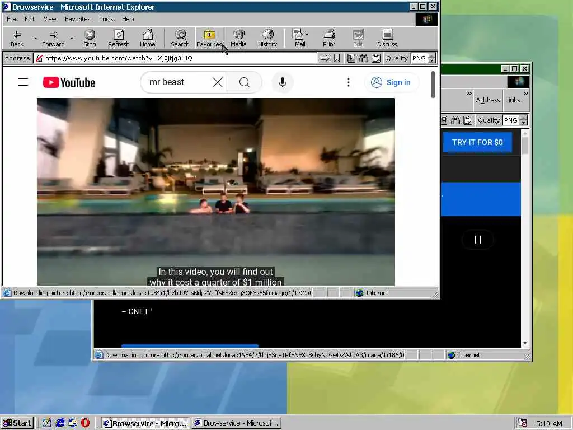The image size is (573, 430).
Task: Launch Internet Explorer from quick launch
Action: pos(60,423)
